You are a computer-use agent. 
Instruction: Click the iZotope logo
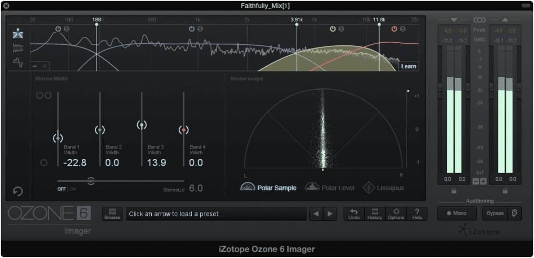pos(479,230)
